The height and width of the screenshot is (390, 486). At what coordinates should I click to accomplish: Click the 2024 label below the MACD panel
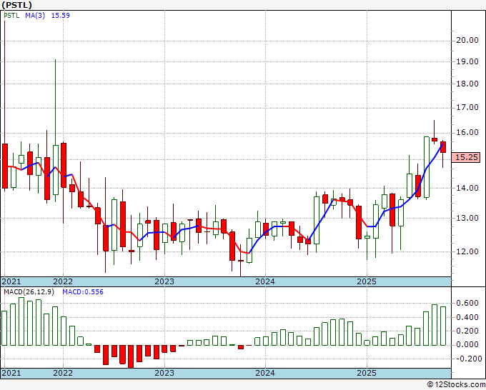pyautogui.click(x=265, y=373)
